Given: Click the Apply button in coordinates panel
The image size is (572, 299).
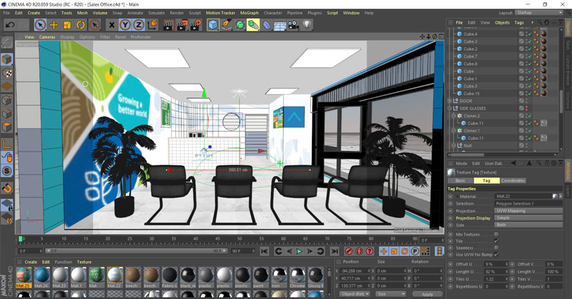Looking at the screenshot, I should (427, 294).
